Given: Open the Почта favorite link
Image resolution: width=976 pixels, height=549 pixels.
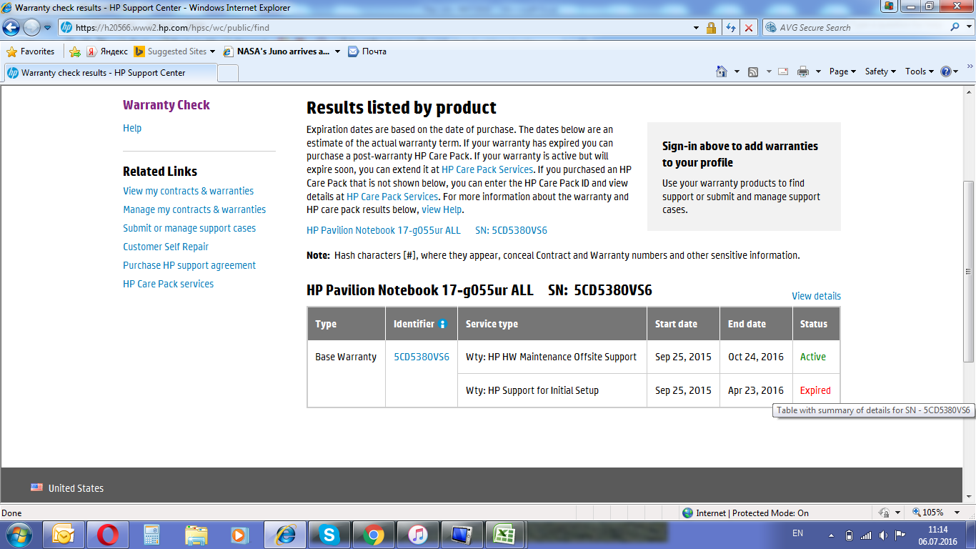Looking at the screenshot, I should click(367, 51).
